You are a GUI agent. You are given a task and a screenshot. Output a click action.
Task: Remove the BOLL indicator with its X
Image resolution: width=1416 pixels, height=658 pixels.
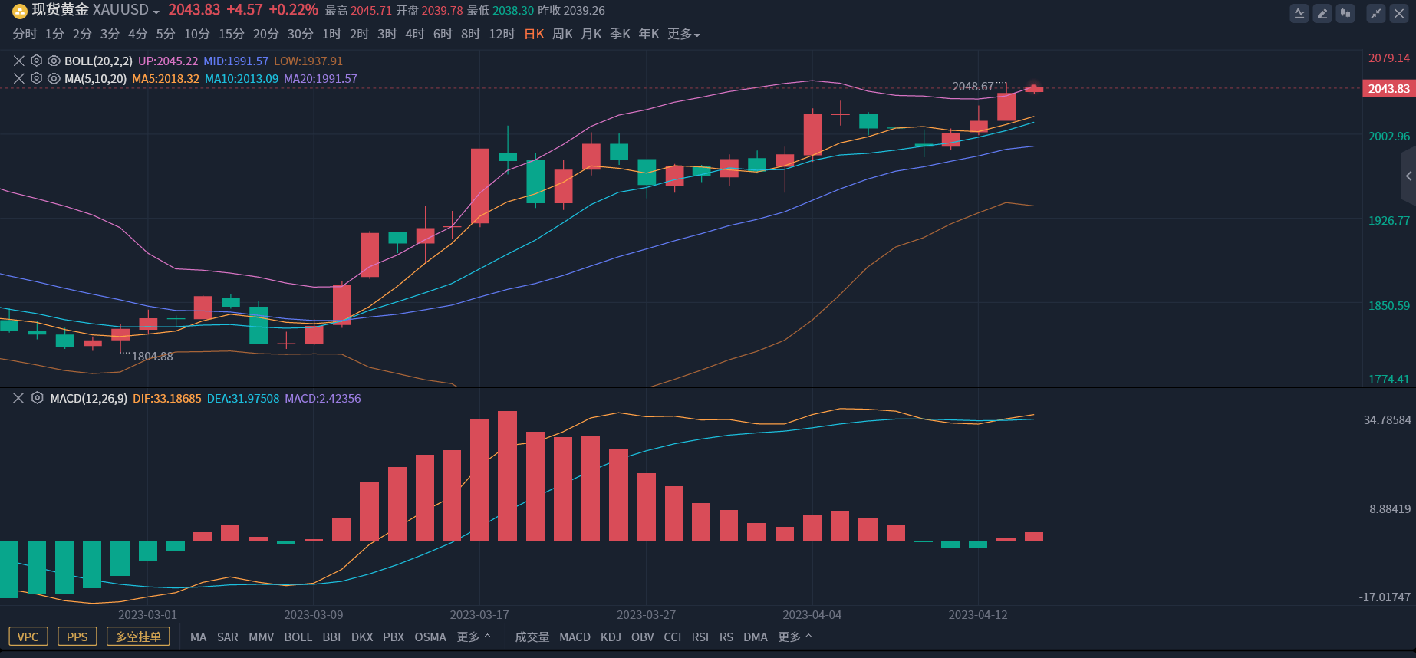pos(19,61)
